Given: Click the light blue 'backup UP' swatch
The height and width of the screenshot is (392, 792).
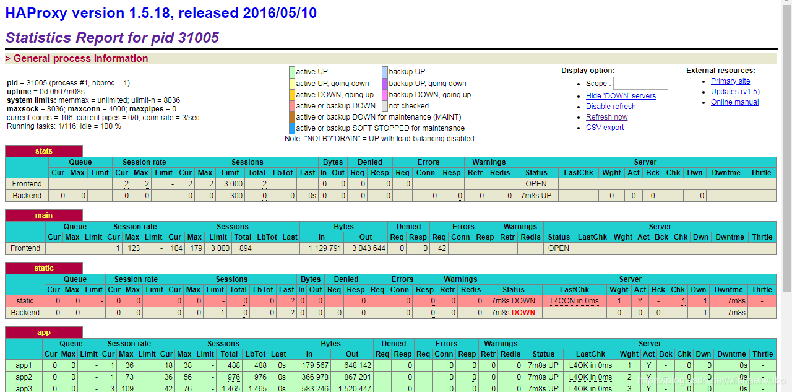Looking at the screenshot, I should (x=384, y=72).
